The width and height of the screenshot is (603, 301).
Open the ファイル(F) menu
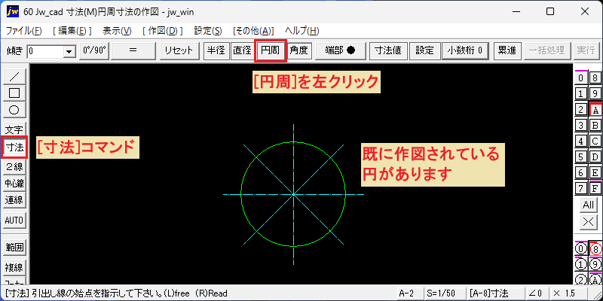(24, 31)
